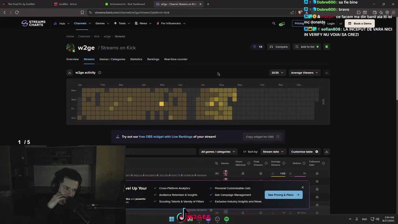The height and width of the screenshot is (224, 398).
Task: Click the green Kick platform icon button
Action: pos(326,47)
